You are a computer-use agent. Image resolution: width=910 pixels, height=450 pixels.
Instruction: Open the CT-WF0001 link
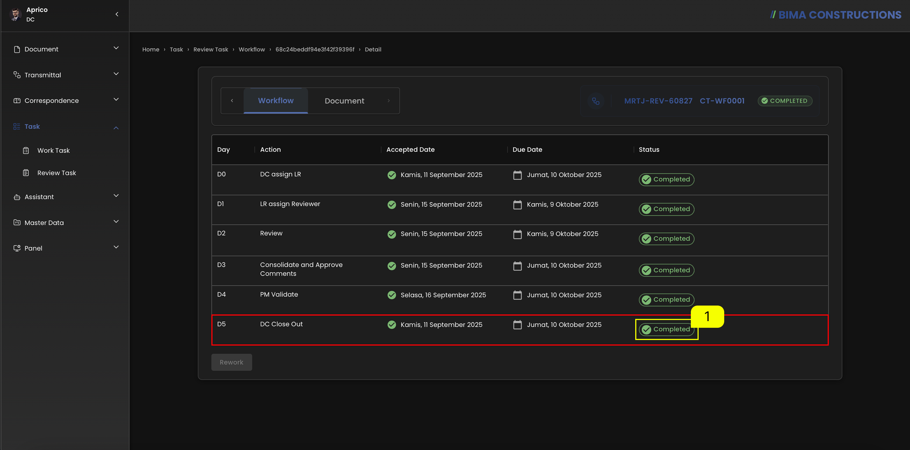pos(722,101)
